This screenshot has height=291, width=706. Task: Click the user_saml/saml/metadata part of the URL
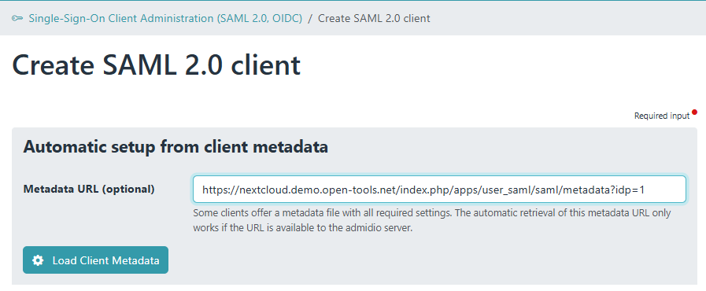[539, 190]
